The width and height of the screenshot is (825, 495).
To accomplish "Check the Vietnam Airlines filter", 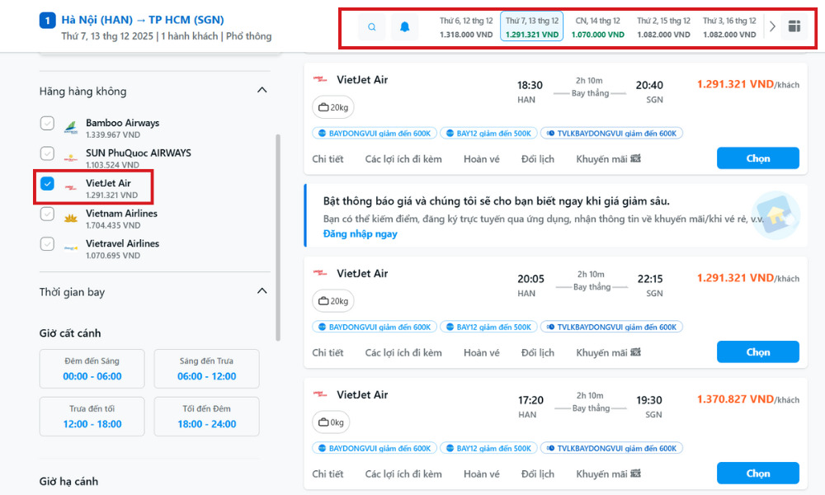I will tap(47, 214).
